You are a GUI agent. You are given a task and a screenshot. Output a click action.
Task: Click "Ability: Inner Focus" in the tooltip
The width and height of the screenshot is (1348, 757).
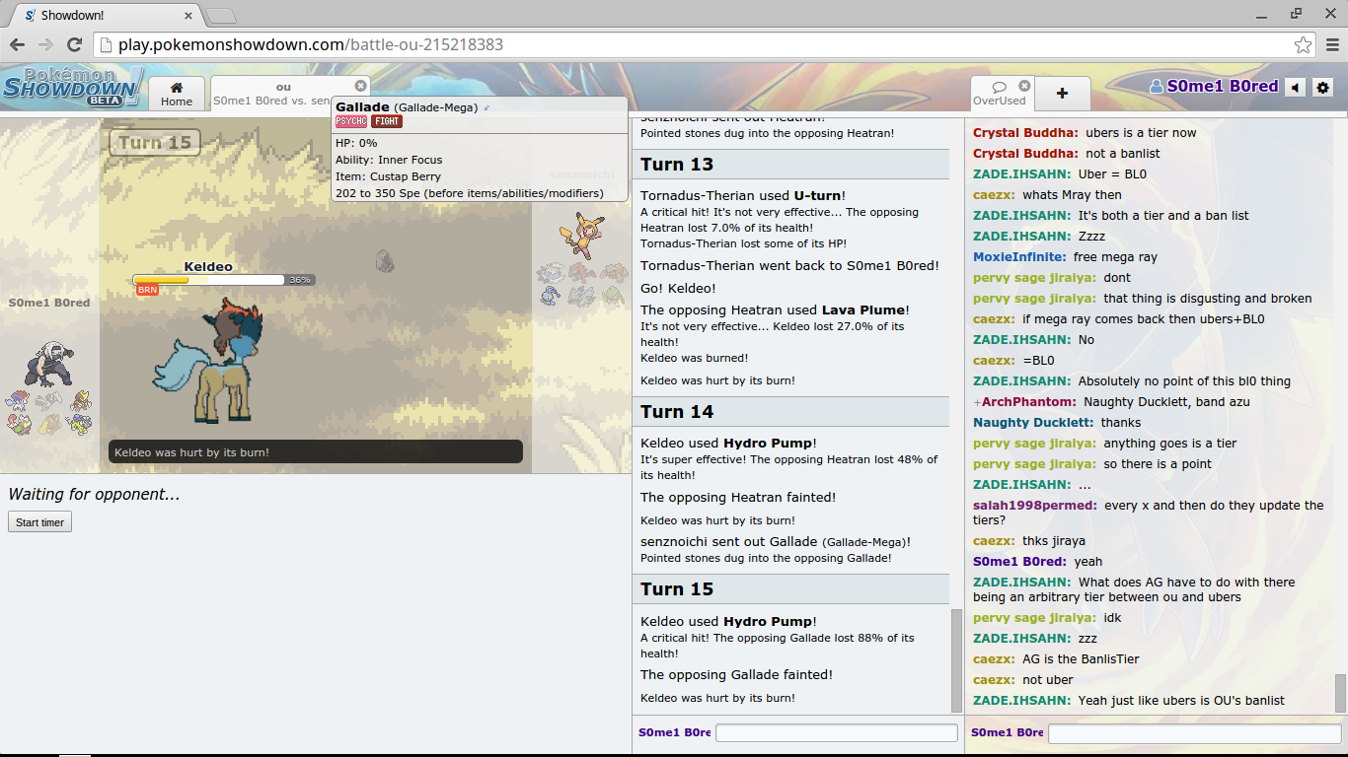[389, 160]
